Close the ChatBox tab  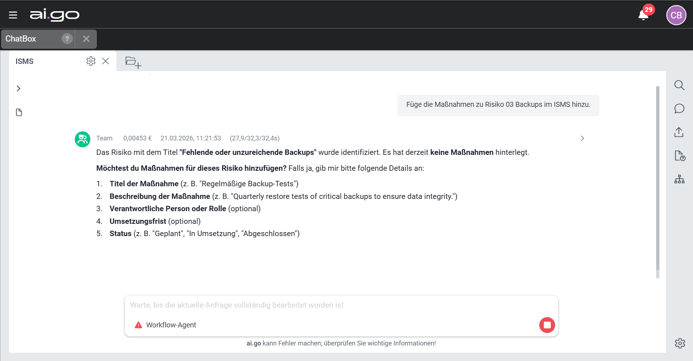(86, 39)
